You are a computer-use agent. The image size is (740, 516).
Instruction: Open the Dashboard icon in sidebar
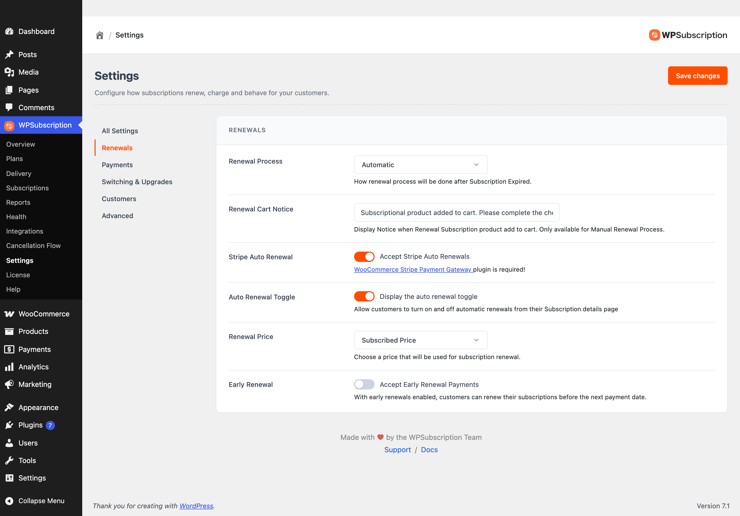(9, 31)
